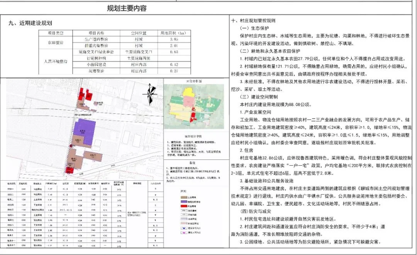This screenshot has height=255, width=417.
Task: Select the area value '0.27'
Action: (x=174, y=71)
